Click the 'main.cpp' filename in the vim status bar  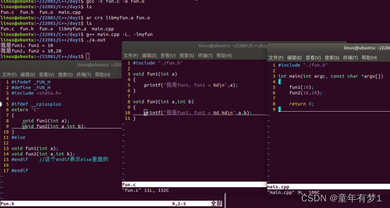[x=278, y=187]
